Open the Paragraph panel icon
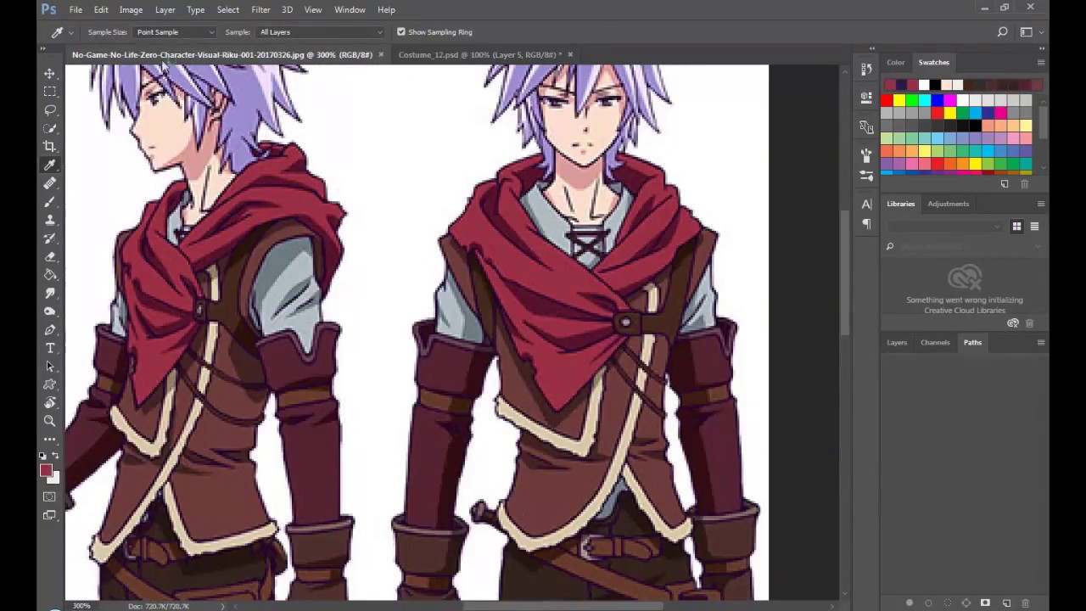The width and height of the screenshot is (1086, 611). [866, 224]
